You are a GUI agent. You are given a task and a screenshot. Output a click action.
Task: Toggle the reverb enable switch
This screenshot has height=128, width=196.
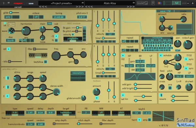point(161,95)
